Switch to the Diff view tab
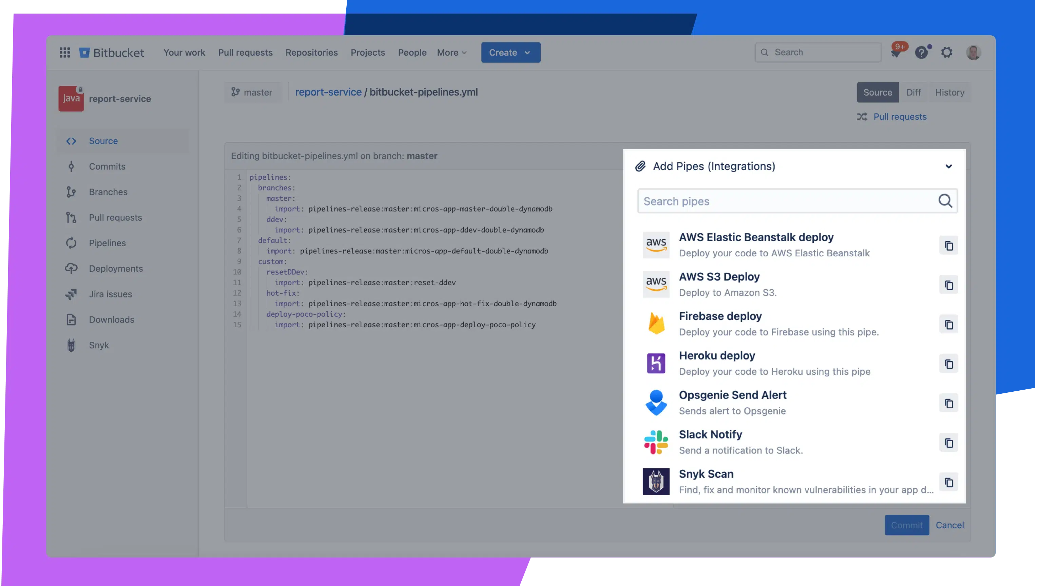 [x=913, y=92]
